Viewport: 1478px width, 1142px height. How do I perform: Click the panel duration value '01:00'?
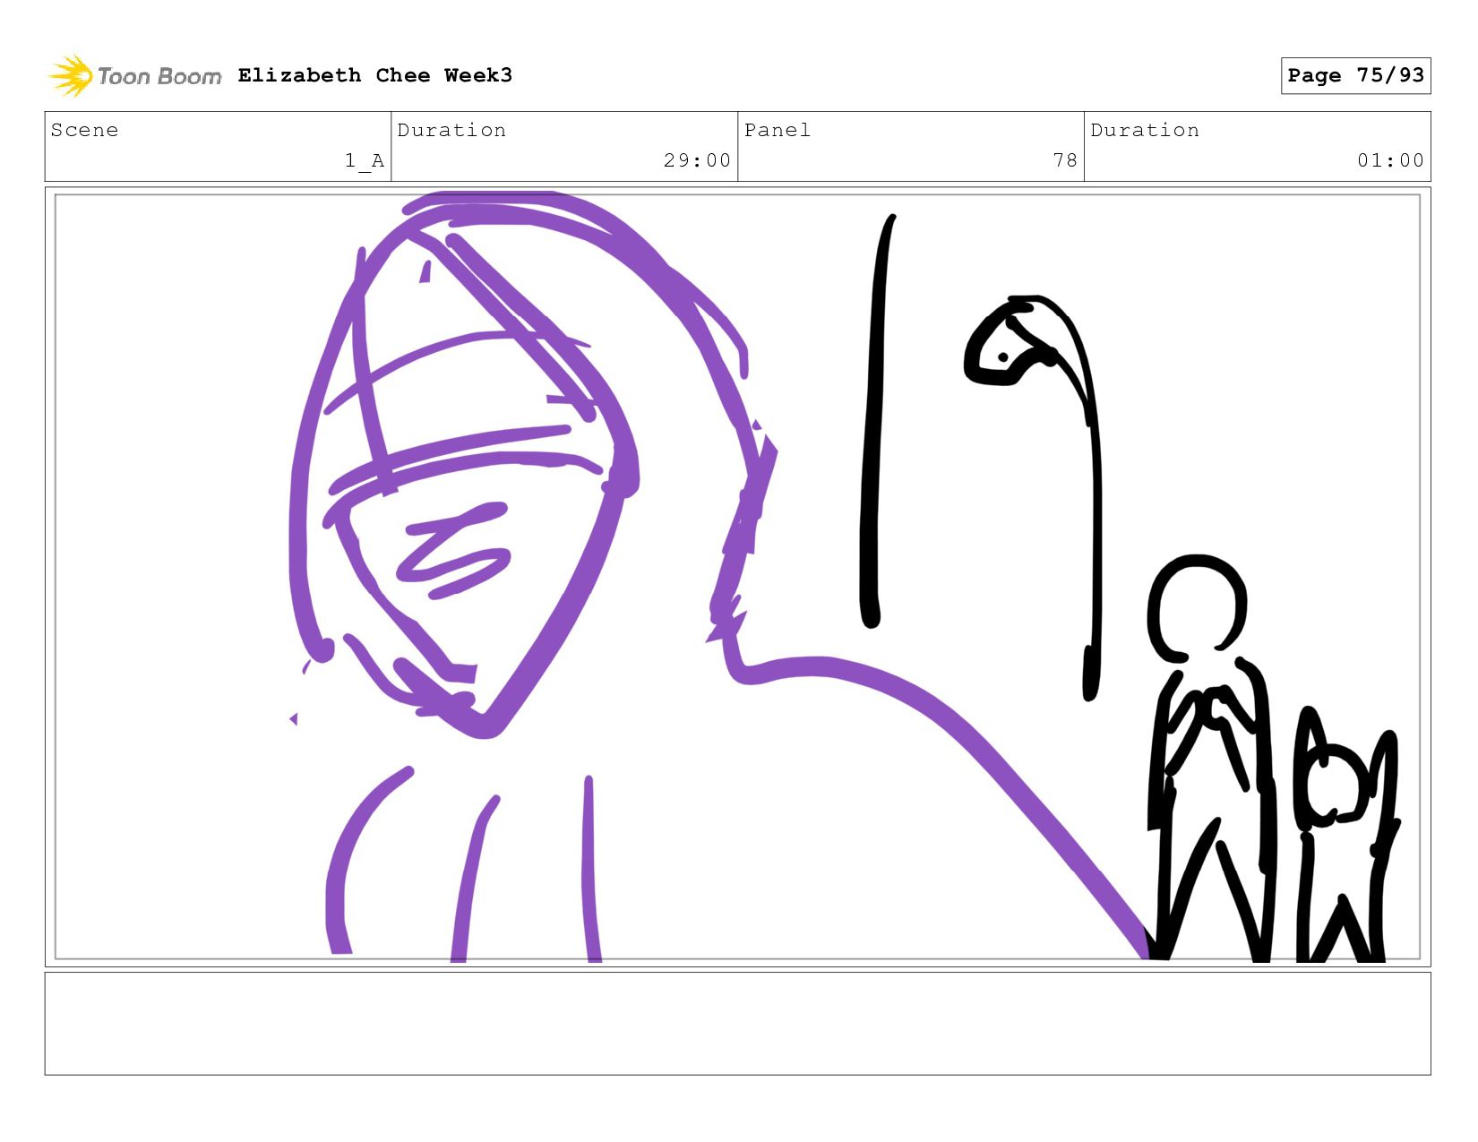point(1390,160)
